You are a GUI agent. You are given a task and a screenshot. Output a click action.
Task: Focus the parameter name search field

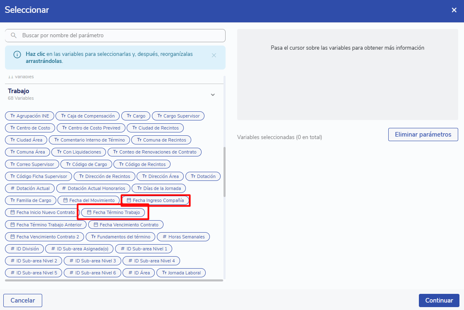coord(115,36)
